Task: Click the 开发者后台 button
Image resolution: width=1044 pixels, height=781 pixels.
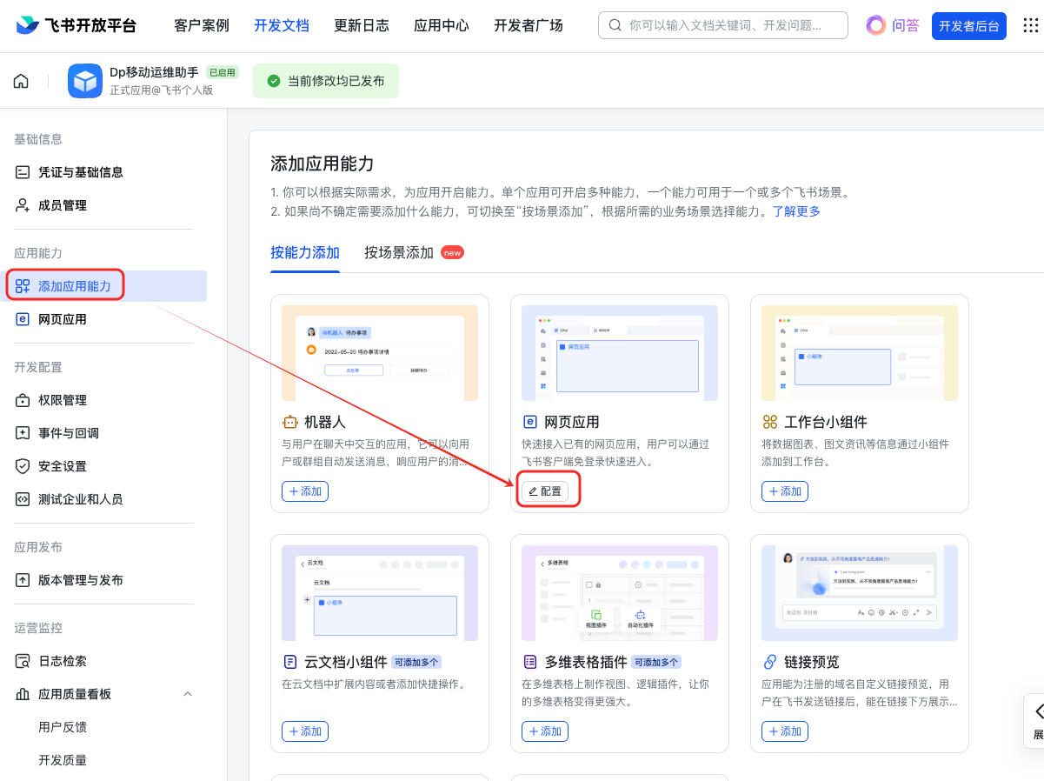Action: [969, 26]
